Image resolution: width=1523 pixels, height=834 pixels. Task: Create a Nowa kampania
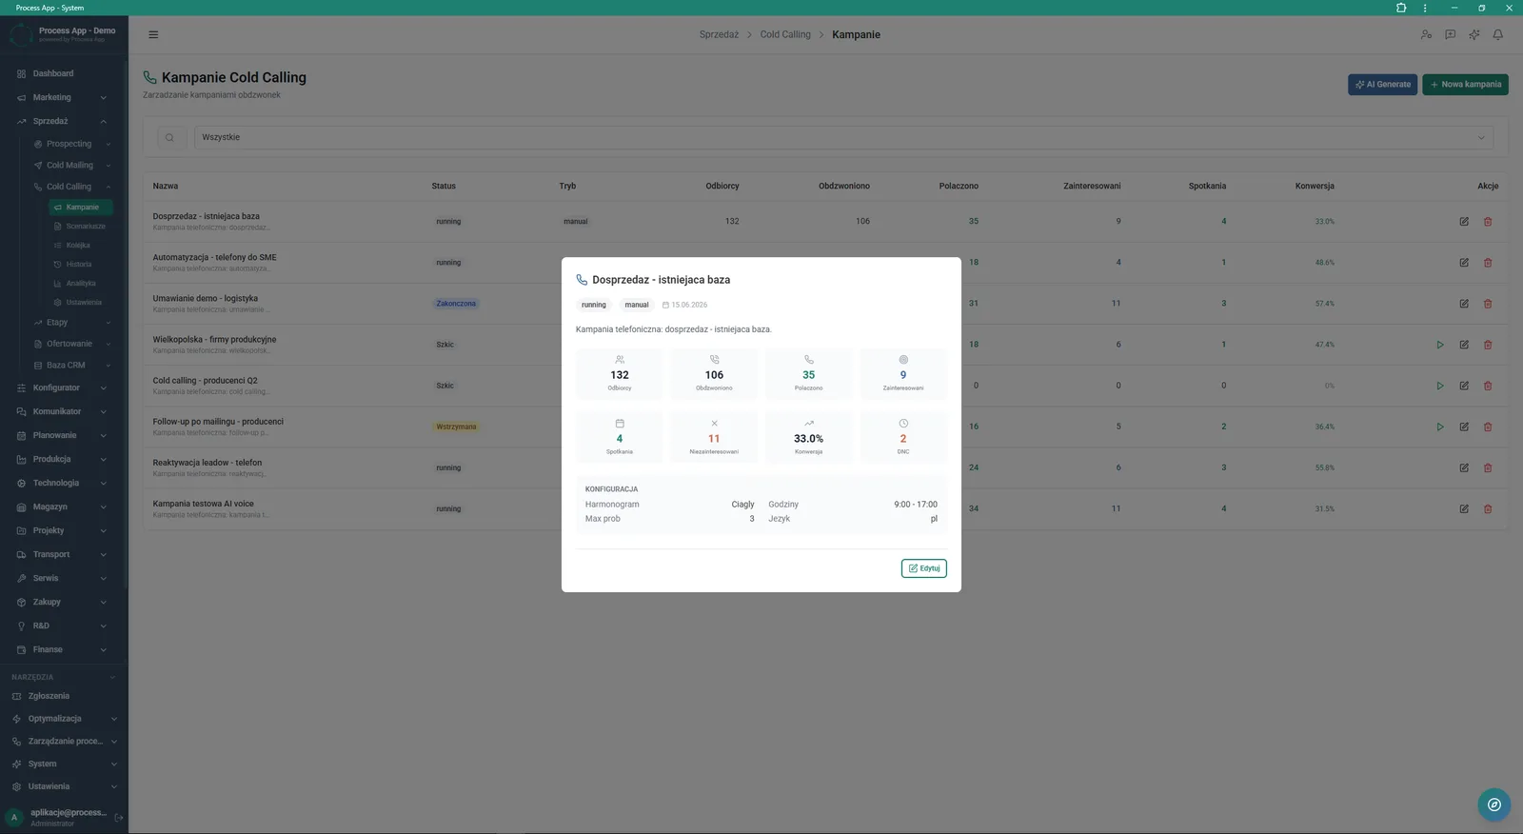click(x=1465, y=84)
